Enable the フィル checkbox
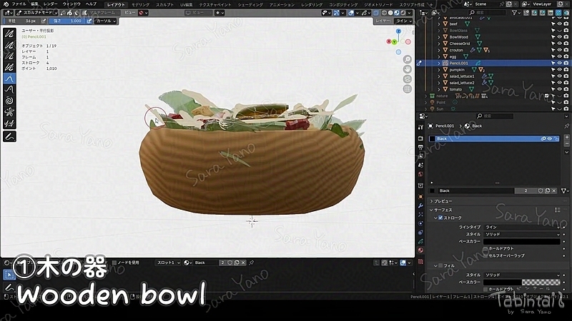572x321 pixels. pyautogui.click(x=440, y=265)
